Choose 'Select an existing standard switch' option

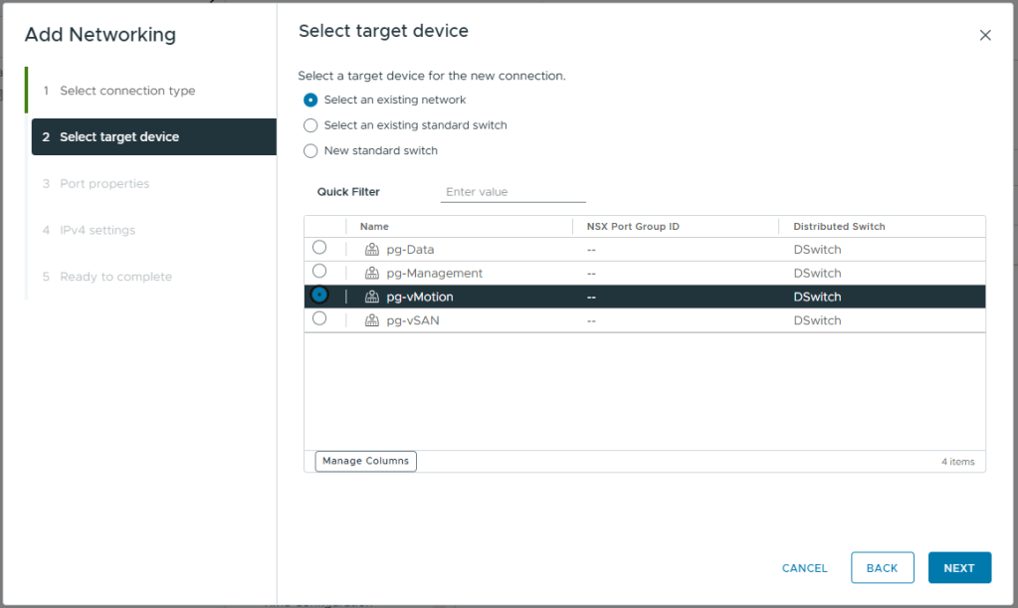point(310,126)
